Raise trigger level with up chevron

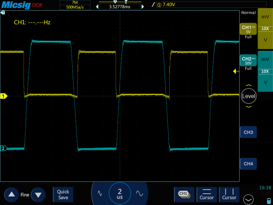[249, 85]
